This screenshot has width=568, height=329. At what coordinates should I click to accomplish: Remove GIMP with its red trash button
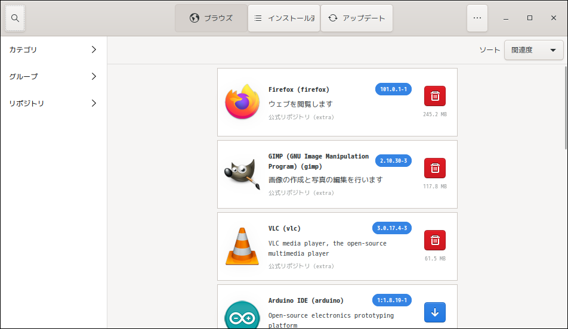pos(435,168)
